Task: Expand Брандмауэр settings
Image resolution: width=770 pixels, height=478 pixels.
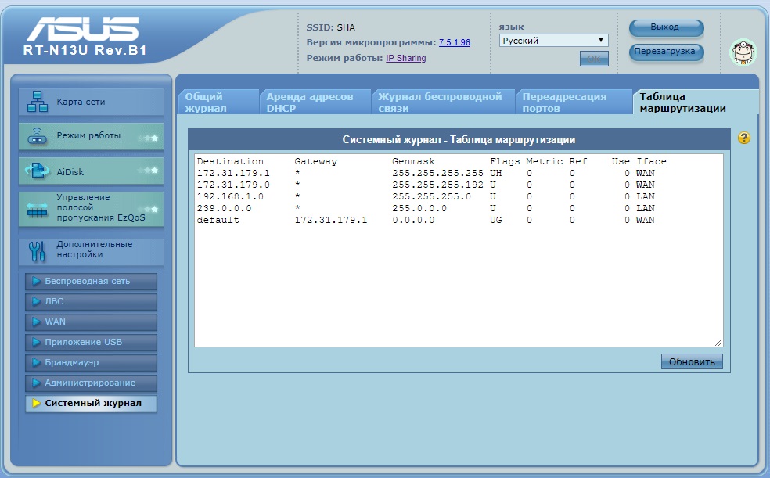Action: 92,363
